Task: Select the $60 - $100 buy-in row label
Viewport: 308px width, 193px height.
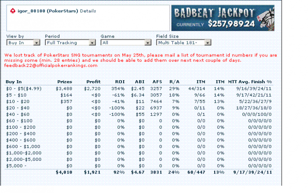Action: pyautogui.click(x=19, y=121)
